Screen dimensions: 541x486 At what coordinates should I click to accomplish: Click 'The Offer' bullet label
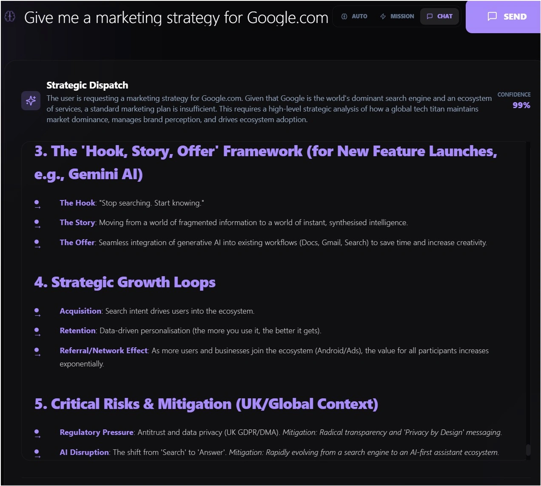(x=77, y=243)
